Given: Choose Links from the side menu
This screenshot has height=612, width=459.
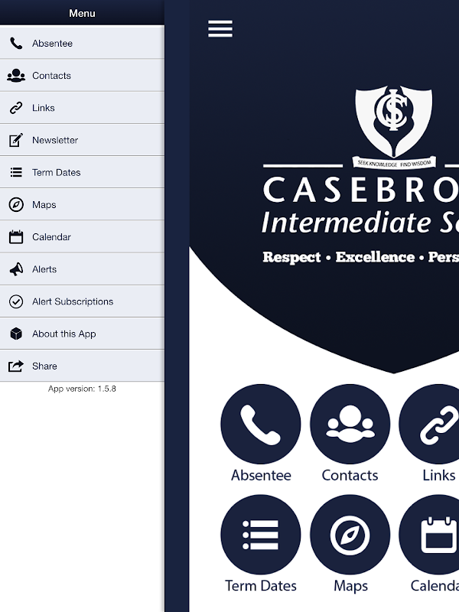Looking at the screenshot, I should pos(82,108).
